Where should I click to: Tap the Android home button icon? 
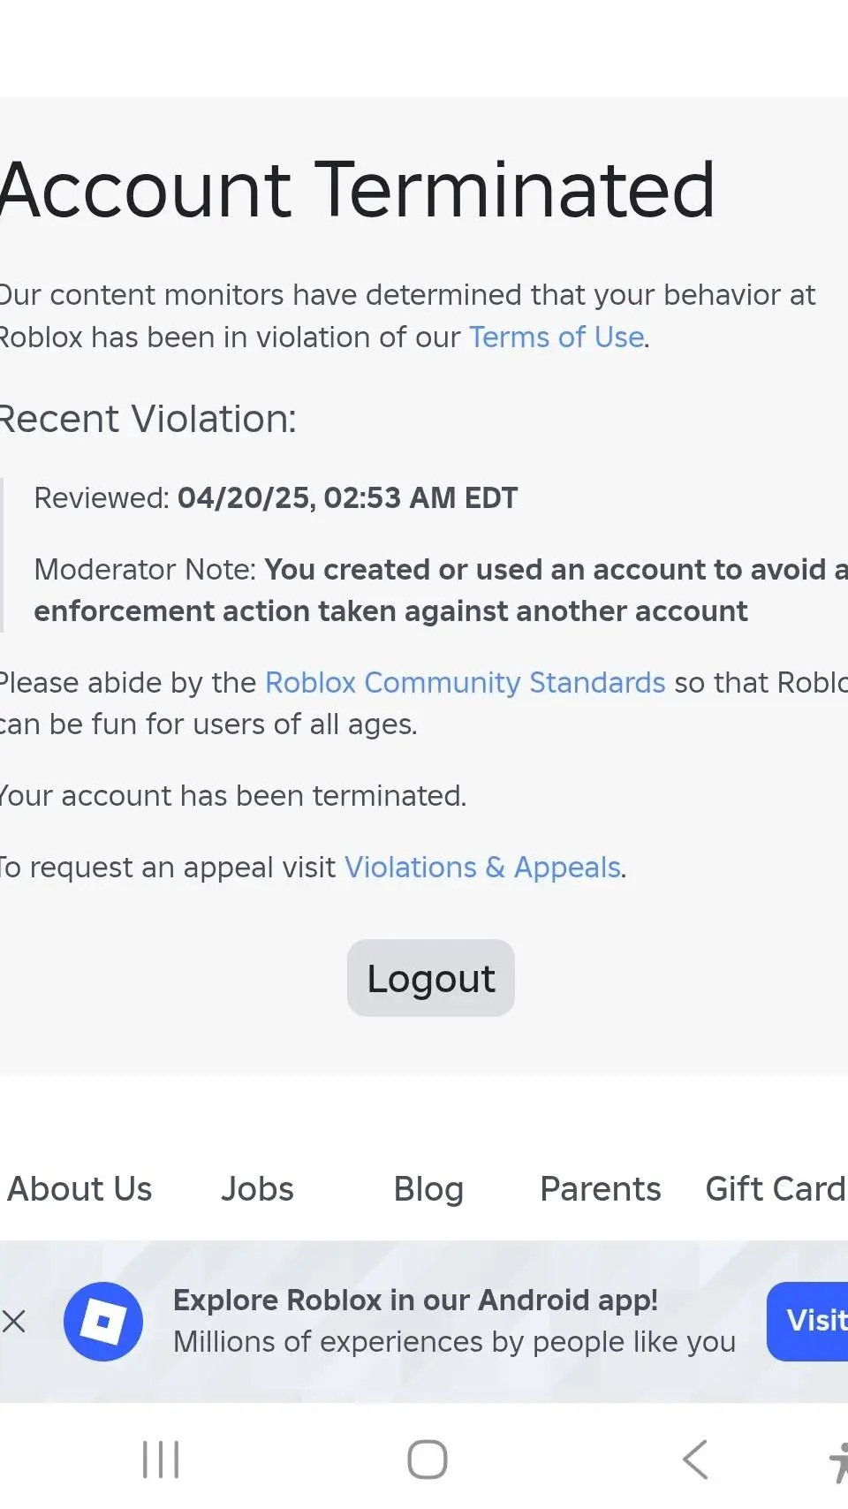pyautogui.click(x=427, y=1460)
